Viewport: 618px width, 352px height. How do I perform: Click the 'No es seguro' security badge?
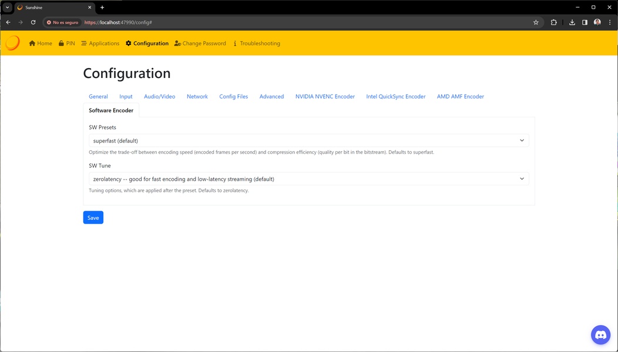tap(62, 22)
